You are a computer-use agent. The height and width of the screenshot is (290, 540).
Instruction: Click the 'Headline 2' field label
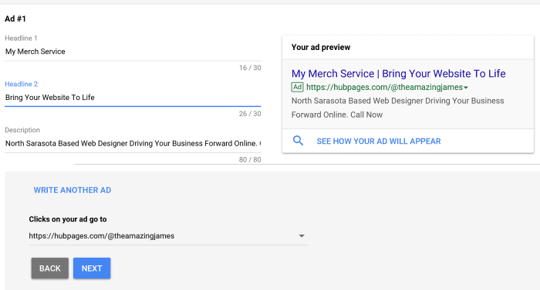click(22, 84)
